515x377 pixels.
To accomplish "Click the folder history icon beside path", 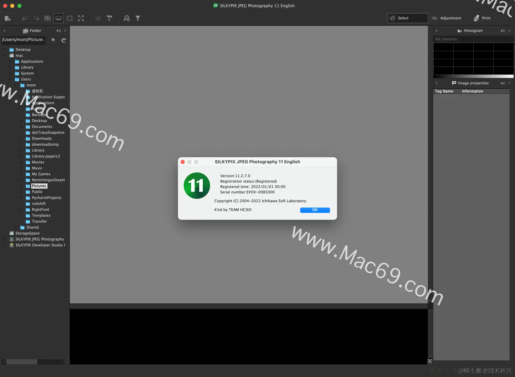I will 53,40.
